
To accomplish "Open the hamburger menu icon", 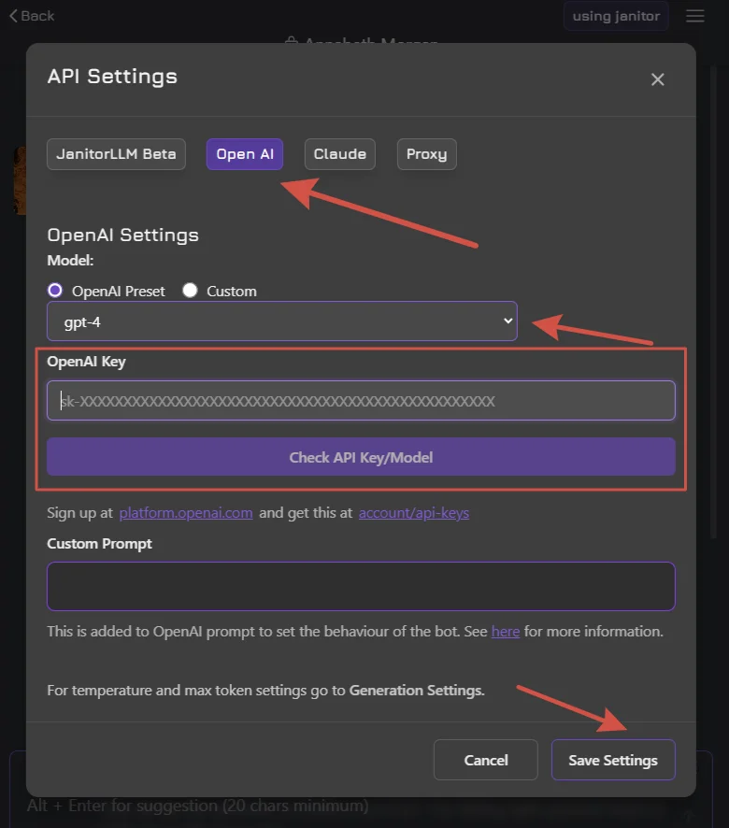I will pos(695,16).
